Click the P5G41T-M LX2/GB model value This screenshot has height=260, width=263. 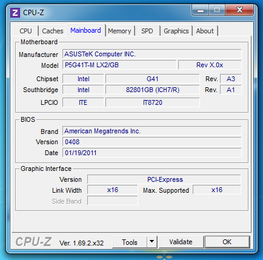119,65
